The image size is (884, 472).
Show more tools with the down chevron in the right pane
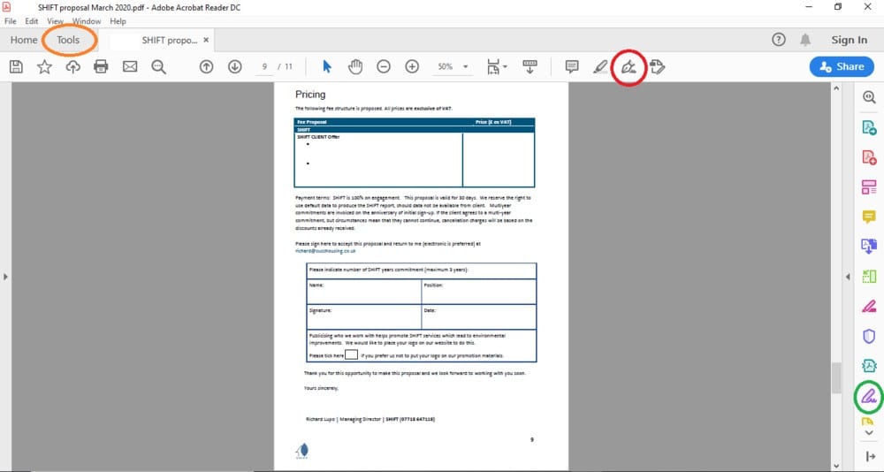[869, 432]
